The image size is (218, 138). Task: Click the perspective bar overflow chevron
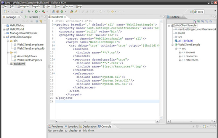215,11
